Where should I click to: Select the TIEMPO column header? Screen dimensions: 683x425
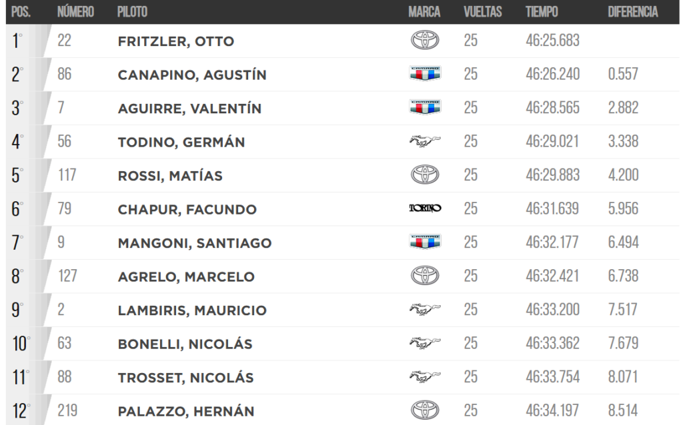point(542,12)
